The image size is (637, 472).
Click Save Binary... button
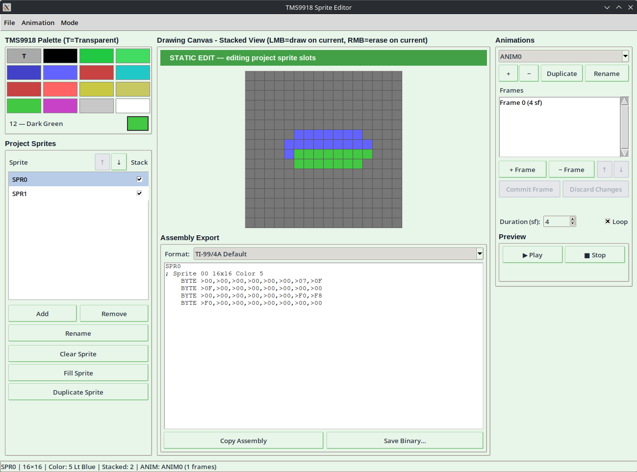tap(405, 441)
